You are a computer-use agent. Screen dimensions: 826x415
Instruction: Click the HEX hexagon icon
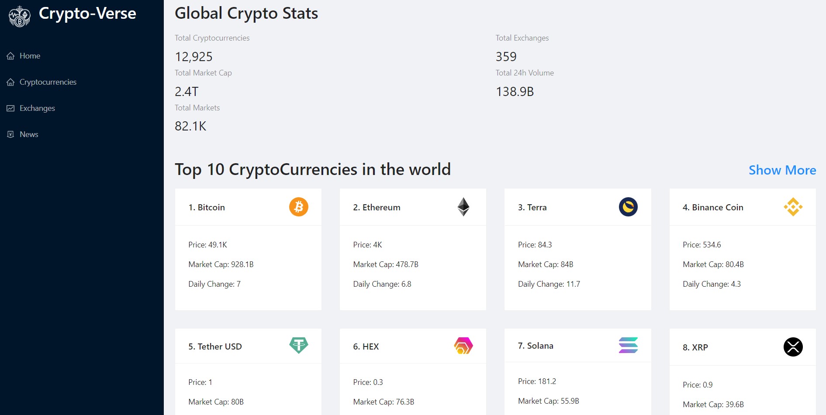pos(463,346)
